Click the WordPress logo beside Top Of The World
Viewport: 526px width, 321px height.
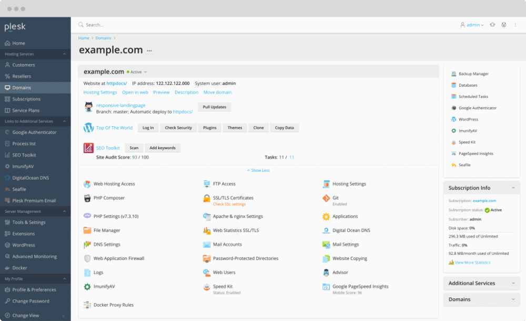click(88, 128)
